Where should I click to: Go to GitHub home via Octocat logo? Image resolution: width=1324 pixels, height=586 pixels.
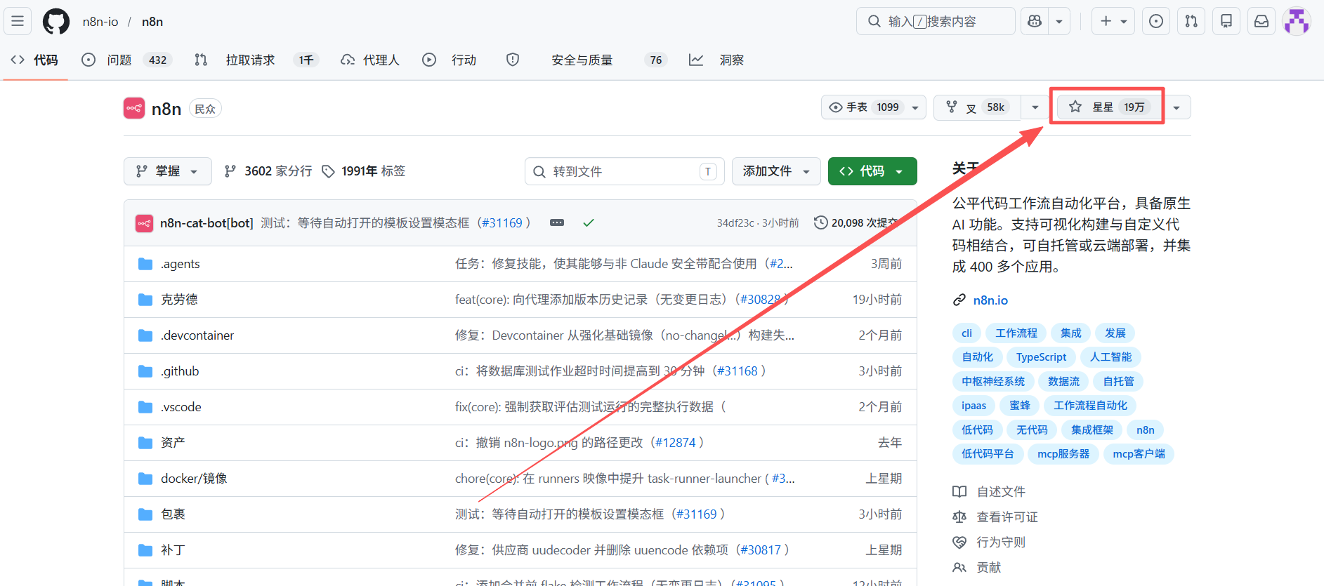(56, 21)
